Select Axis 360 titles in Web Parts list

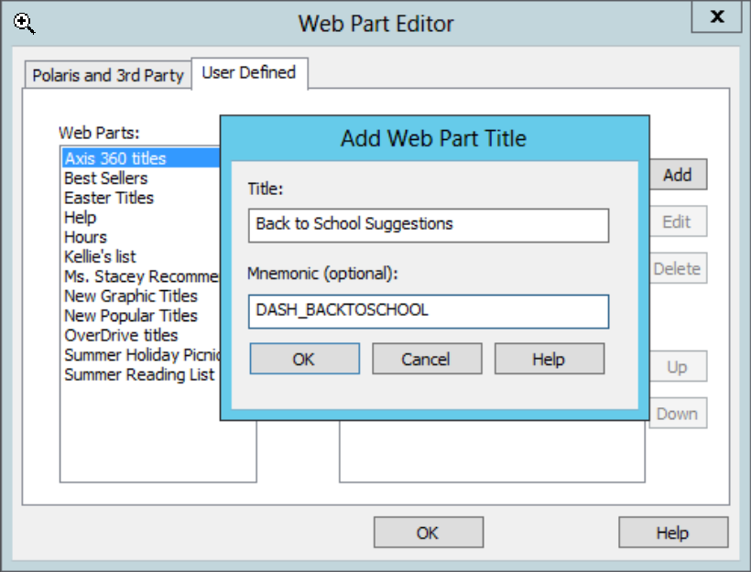(x=115, y=158)
